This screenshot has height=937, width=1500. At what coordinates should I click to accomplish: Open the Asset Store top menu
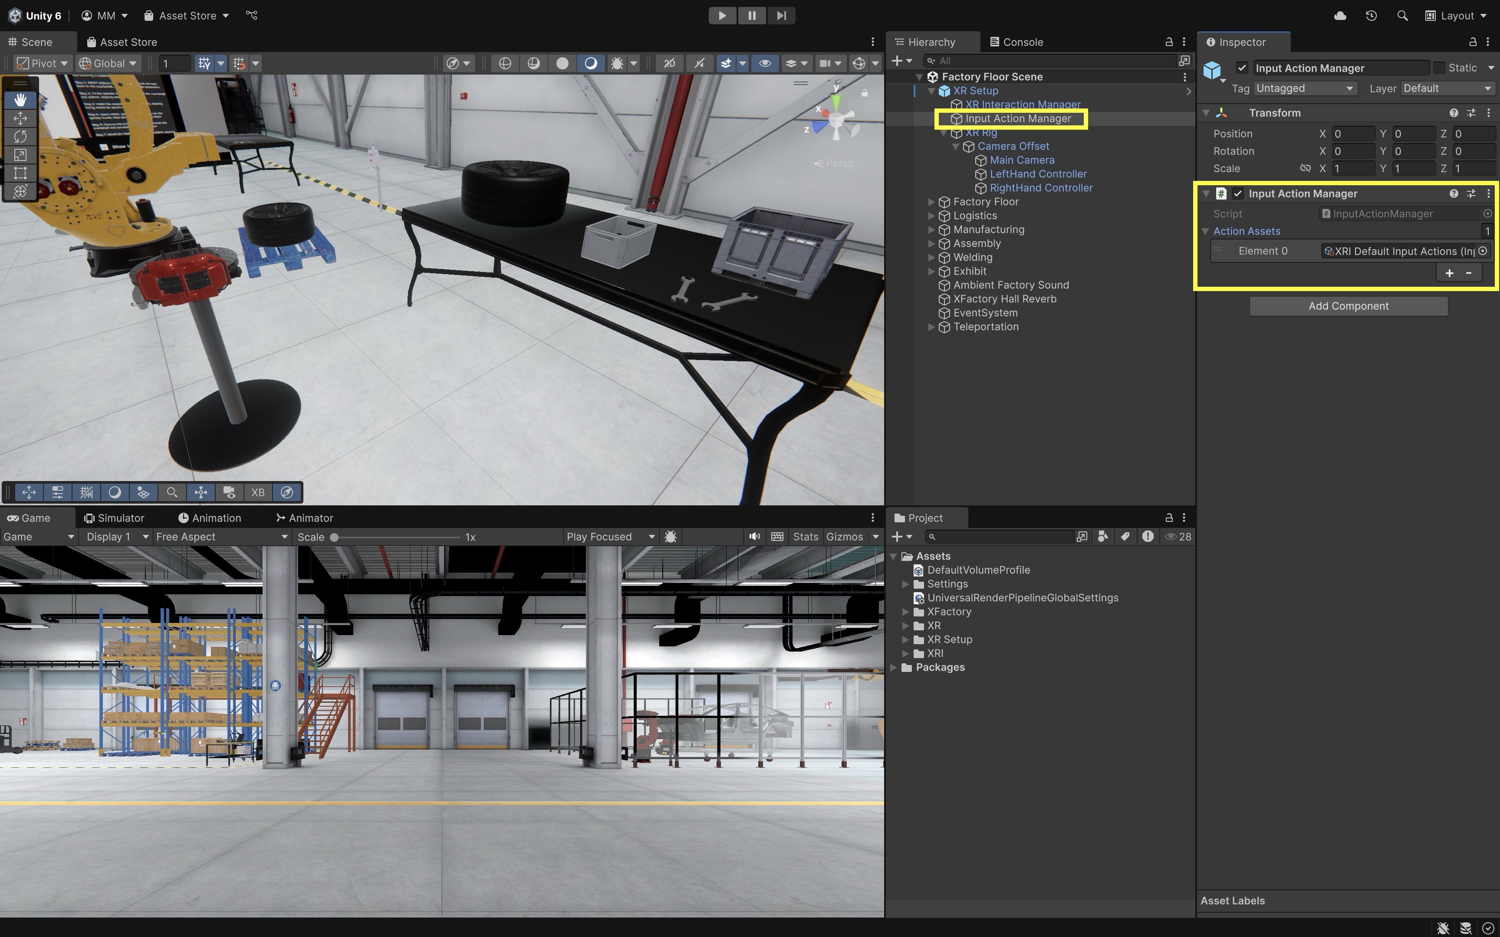pos(186,16)
